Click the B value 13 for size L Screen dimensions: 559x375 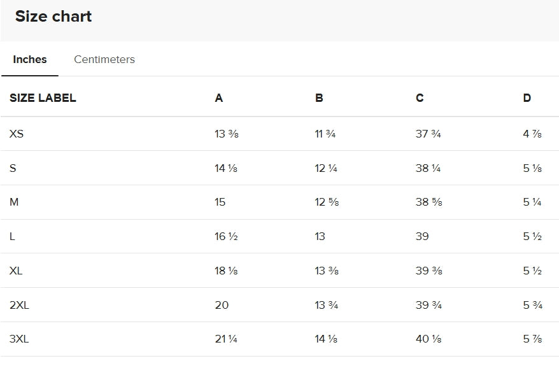click(320, 236)
